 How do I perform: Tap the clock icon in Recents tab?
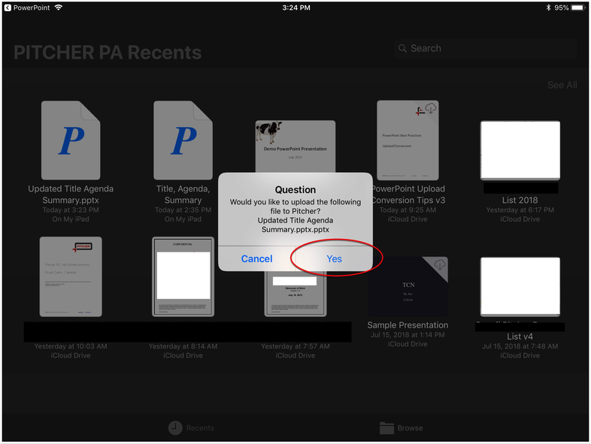point(174,427)
